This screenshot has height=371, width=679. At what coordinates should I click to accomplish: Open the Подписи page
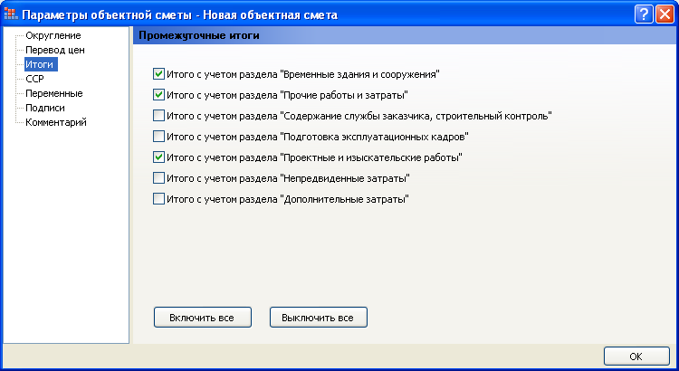coord(45,108)
